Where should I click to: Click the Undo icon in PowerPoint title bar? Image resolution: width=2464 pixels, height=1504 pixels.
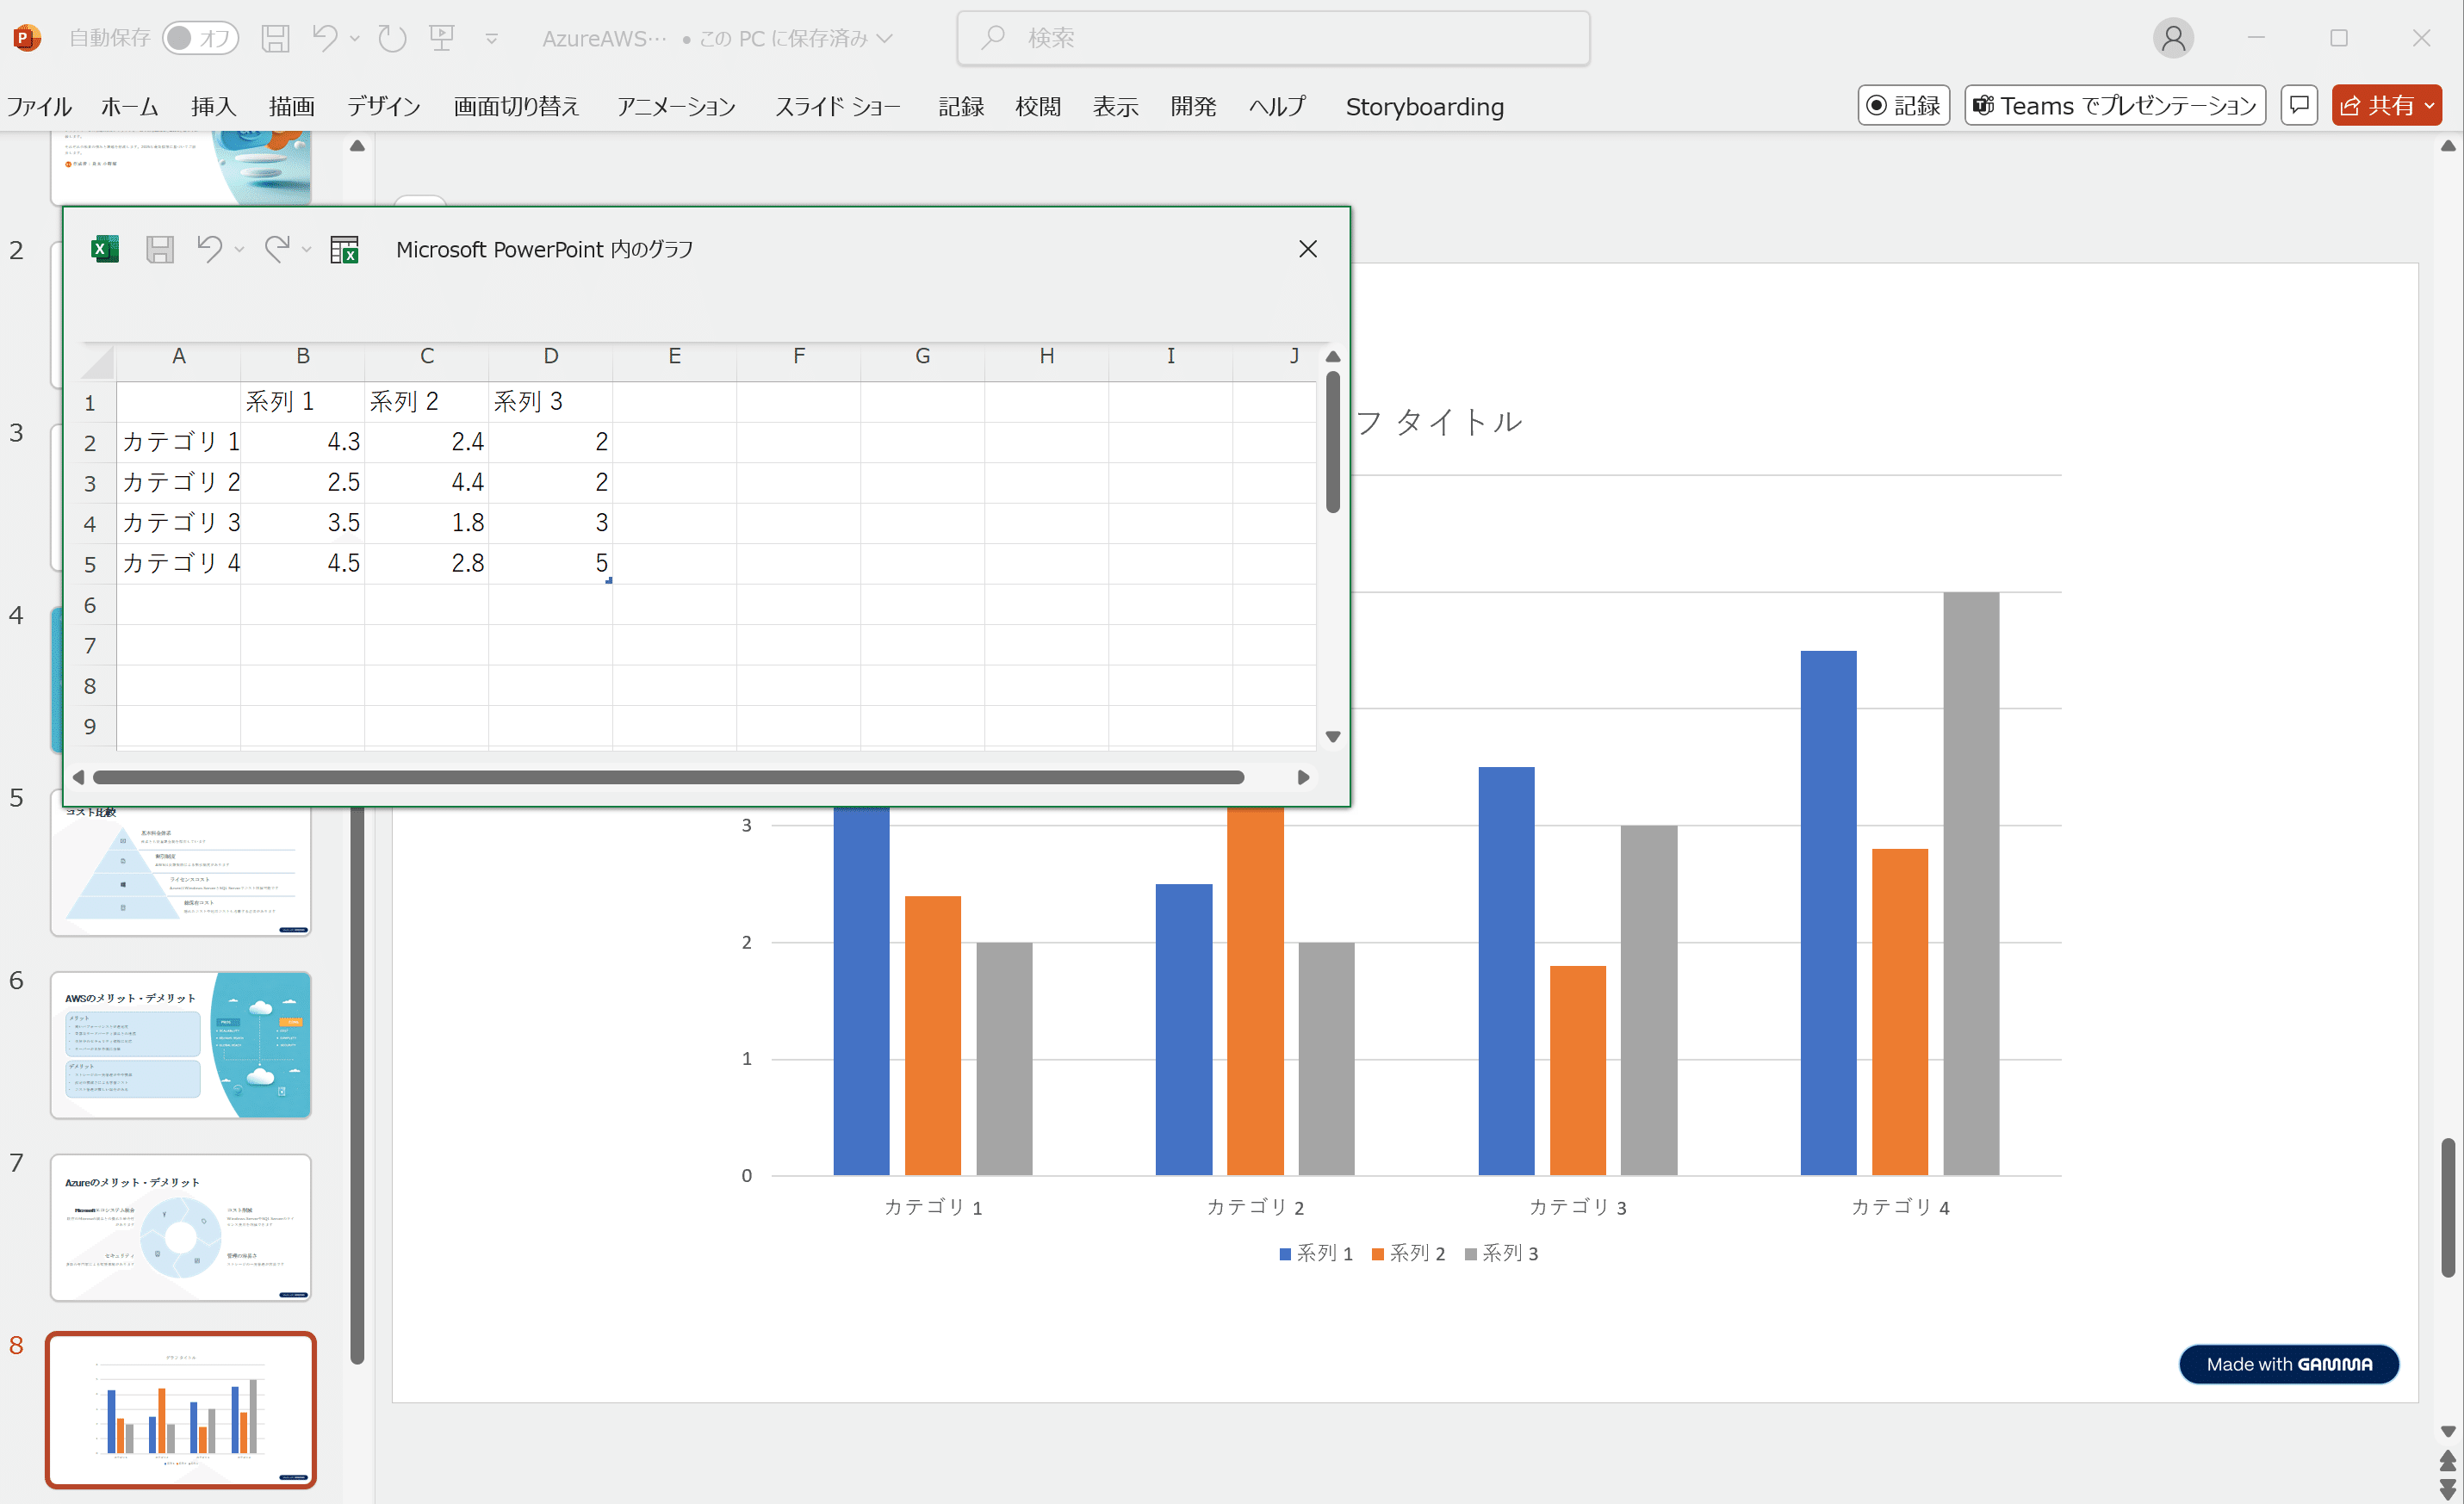coord(325,38)
